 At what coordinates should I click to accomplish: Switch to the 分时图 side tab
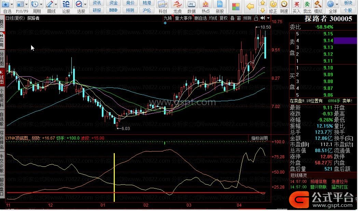pyautogui.click(x=2, y=59)
